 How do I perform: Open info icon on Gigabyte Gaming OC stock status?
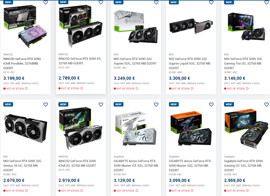(x=247, y=190)
